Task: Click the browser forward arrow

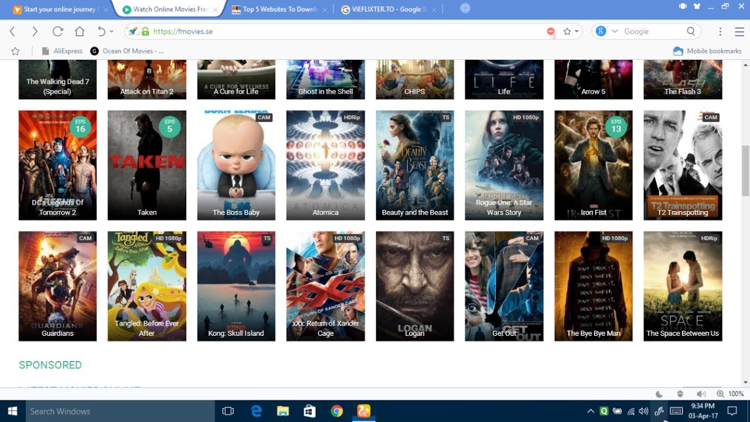Action: 35,32
